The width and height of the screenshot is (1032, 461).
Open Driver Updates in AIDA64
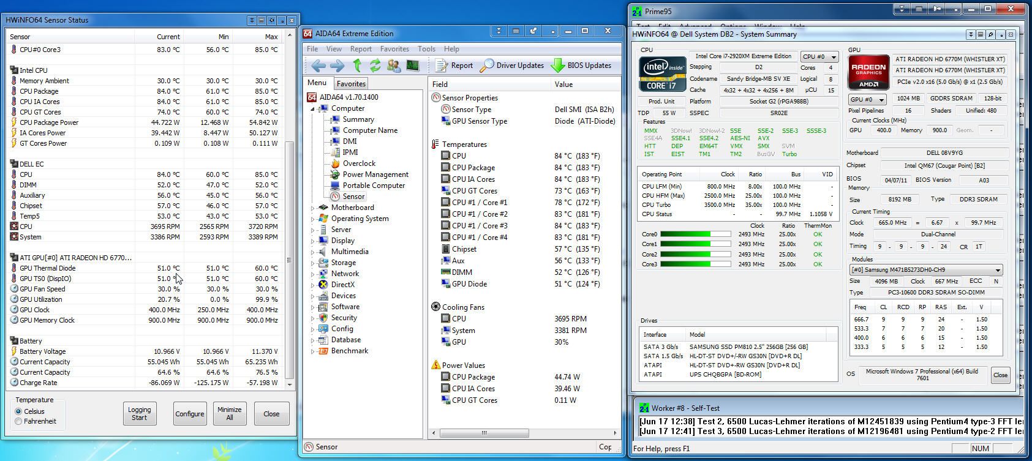click(x=512, y=66)
